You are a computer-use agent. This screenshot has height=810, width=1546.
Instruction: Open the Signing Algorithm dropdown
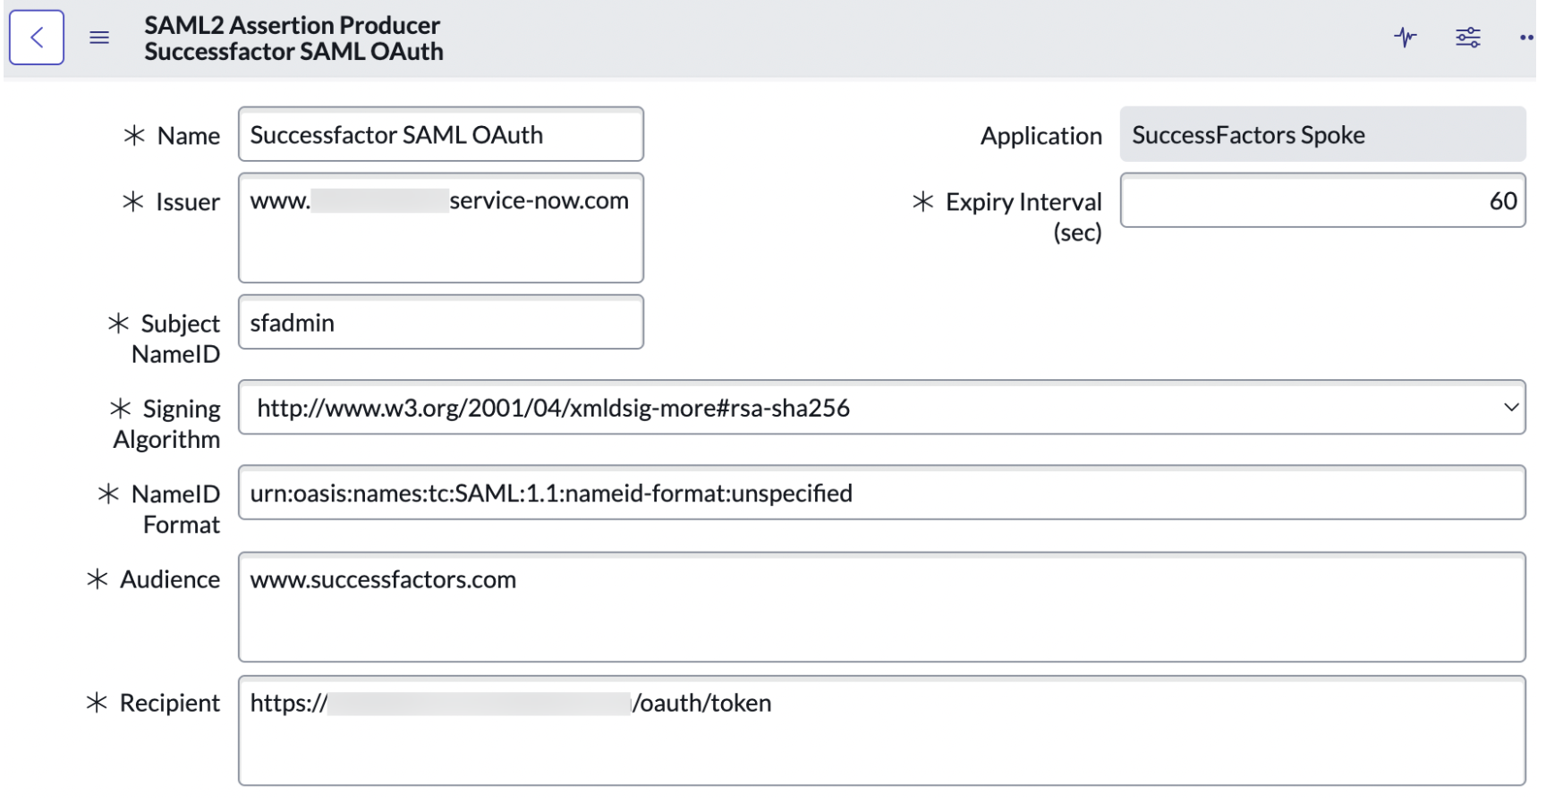pyautogui.click(x=882, y=408)
